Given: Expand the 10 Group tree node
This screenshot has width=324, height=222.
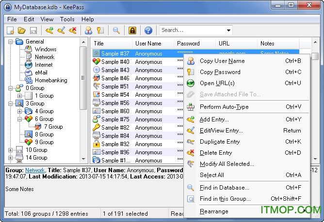Looking at the screenshot, I should click(10, 150).
